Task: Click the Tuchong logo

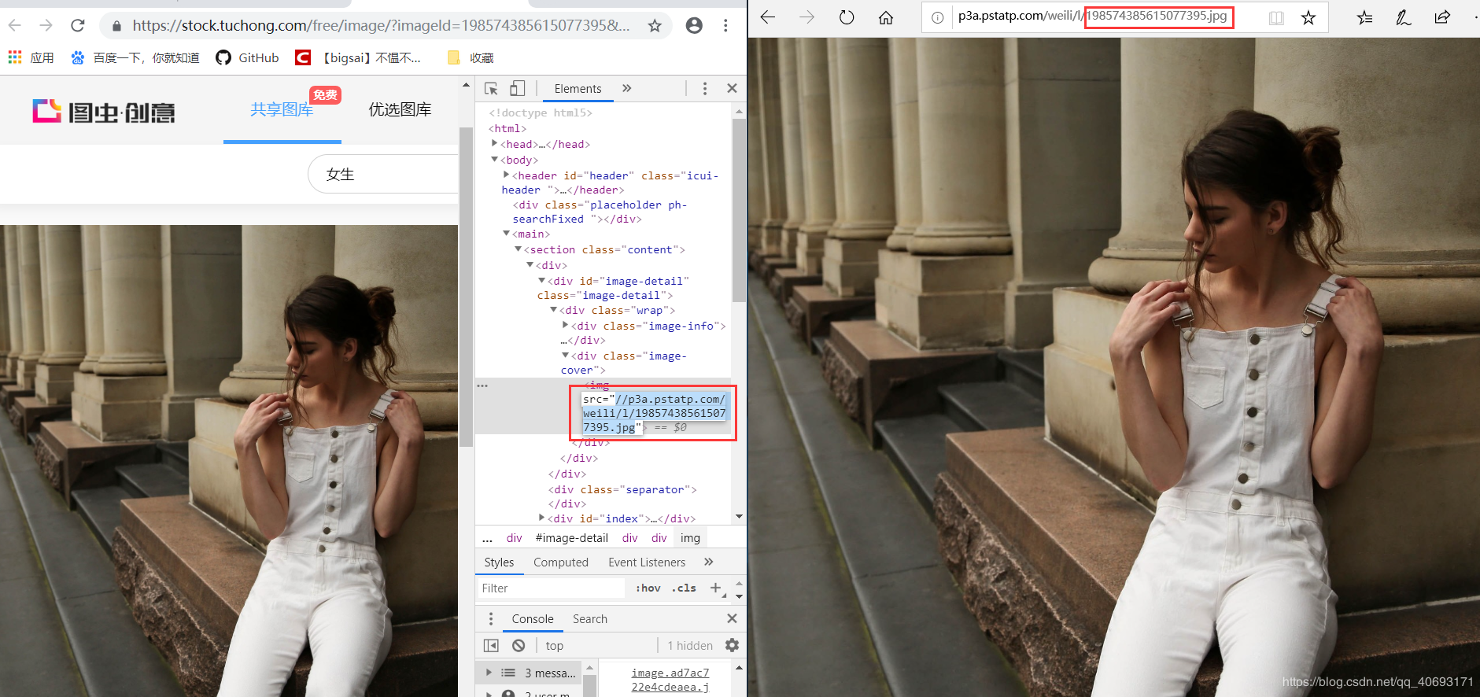Action: pyautogui.click(x=104, y=112)
